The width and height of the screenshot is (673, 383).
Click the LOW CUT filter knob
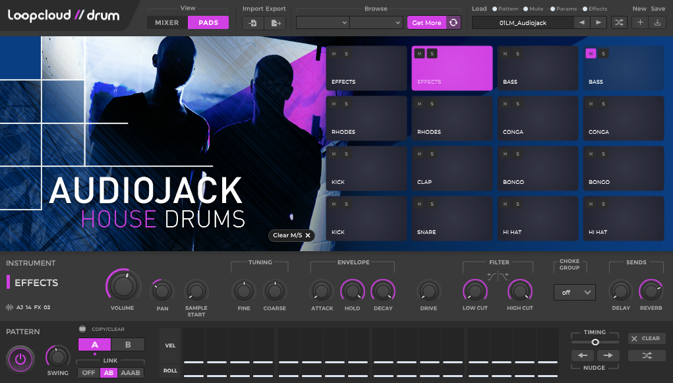(475, 291)
